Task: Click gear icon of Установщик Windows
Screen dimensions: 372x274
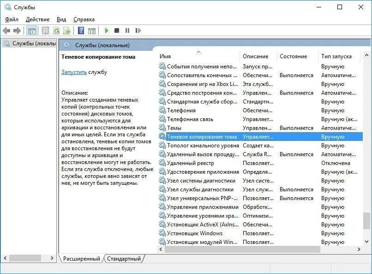Action: click(162, 233)
